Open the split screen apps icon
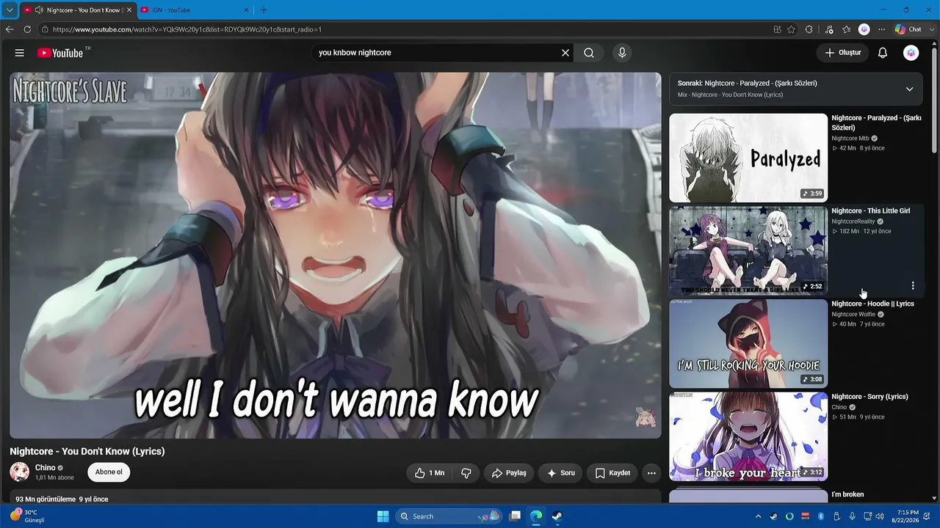Image resolution: width=940 pixels, height=528 pixels. pyautogui.click(x=777, y=29)
